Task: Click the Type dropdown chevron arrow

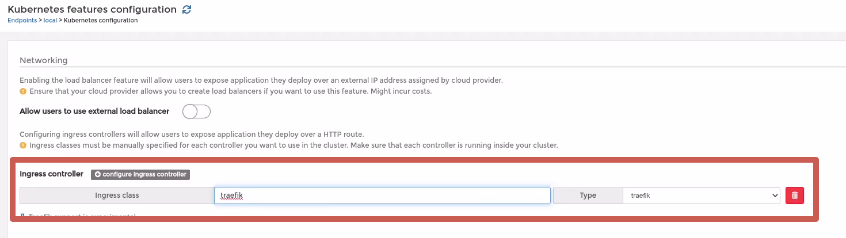Action: coord(774,195)
